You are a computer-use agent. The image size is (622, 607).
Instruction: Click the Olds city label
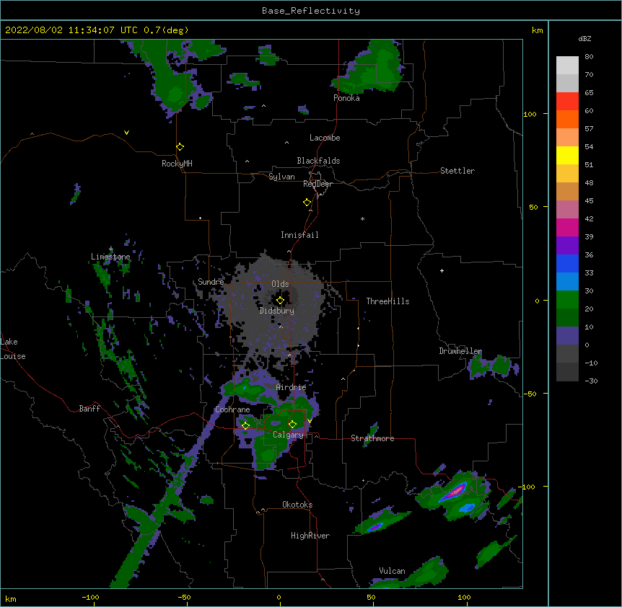coord(280,284)
